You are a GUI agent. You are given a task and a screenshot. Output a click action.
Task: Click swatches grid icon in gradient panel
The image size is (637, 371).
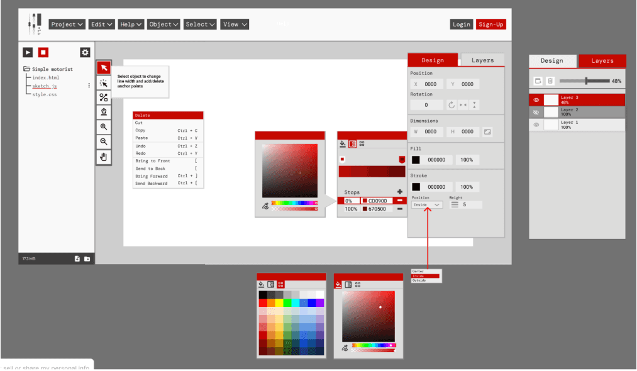click(362, 144)
